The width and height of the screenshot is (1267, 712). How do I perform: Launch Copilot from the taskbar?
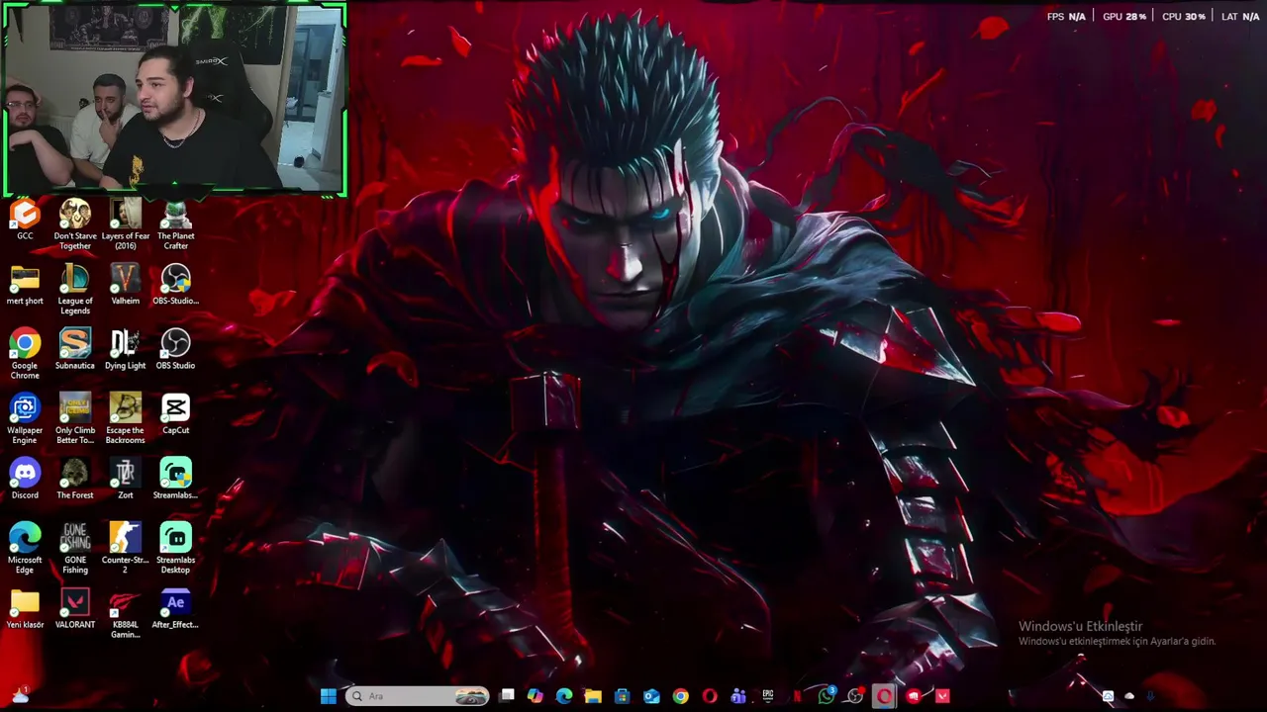tap(536, 696)
